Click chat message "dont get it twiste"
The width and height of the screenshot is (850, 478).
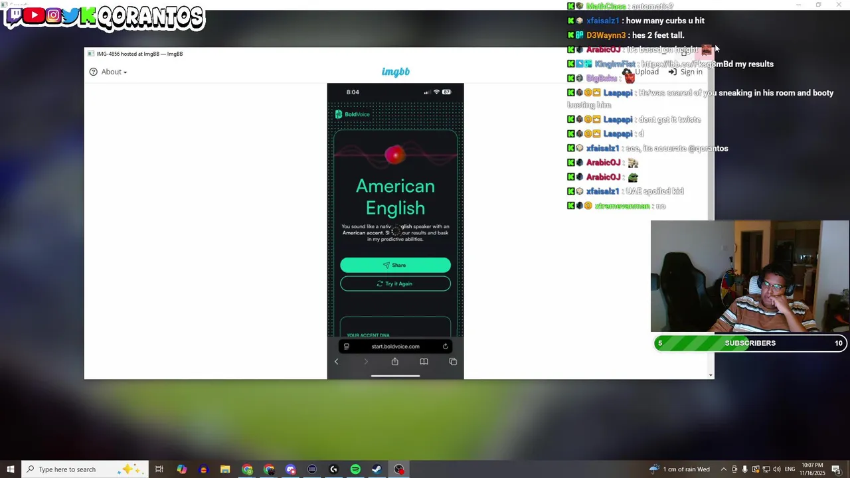coord(669,119)
